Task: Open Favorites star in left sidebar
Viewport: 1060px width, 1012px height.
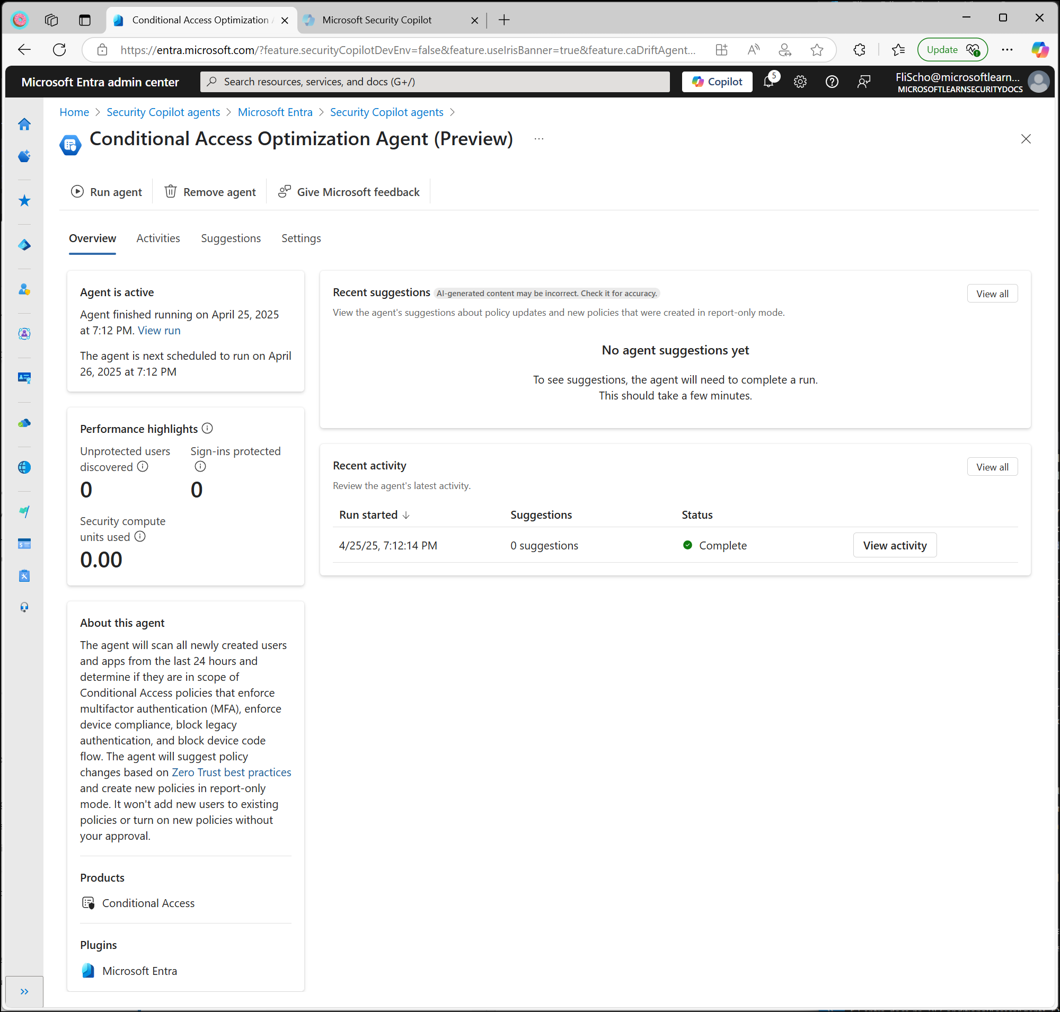Action: click(24, 201)
